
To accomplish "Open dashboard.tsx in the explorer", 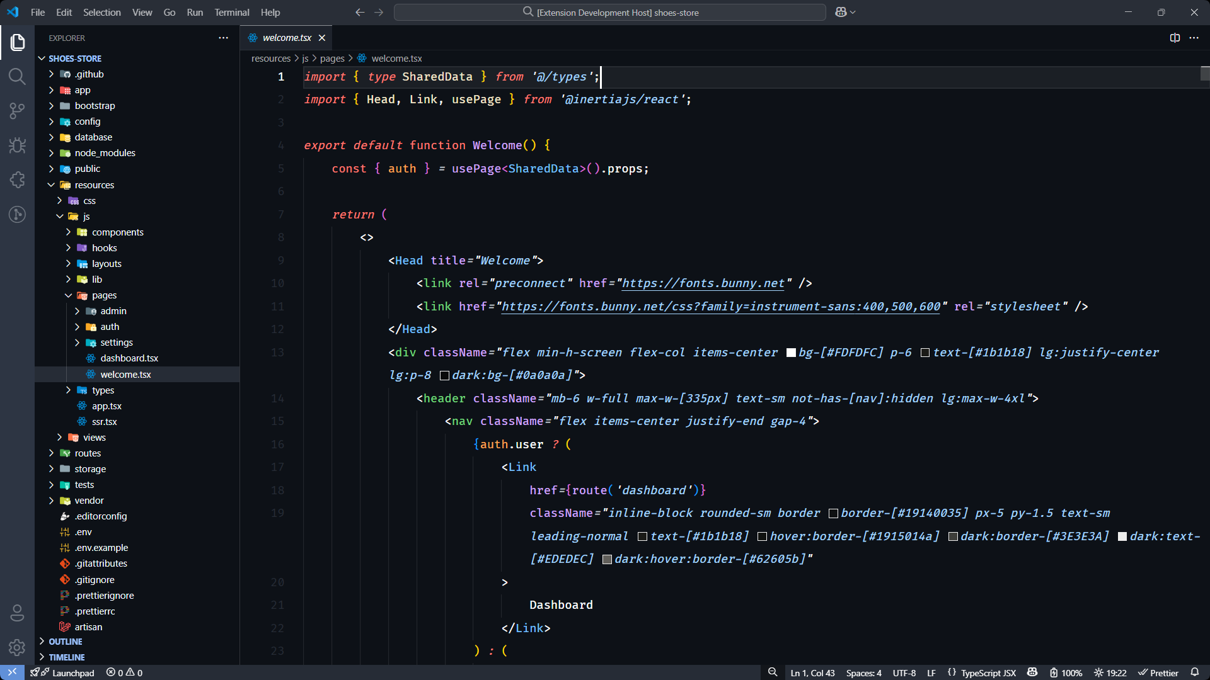I will 129,358.
